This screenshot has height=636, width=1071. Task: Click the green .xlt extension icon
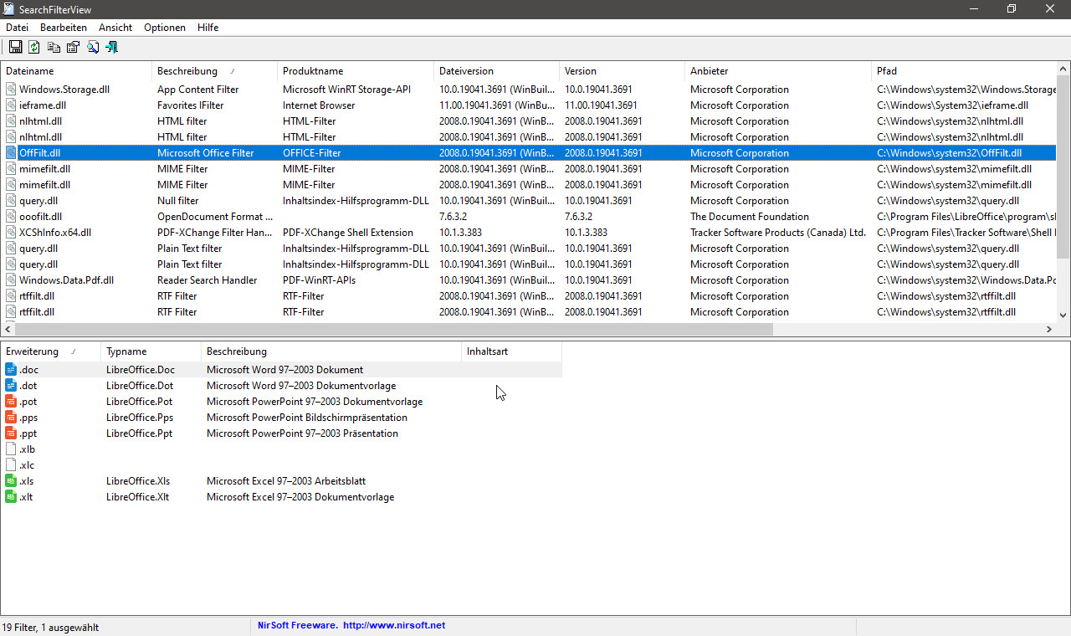[11, 496]
